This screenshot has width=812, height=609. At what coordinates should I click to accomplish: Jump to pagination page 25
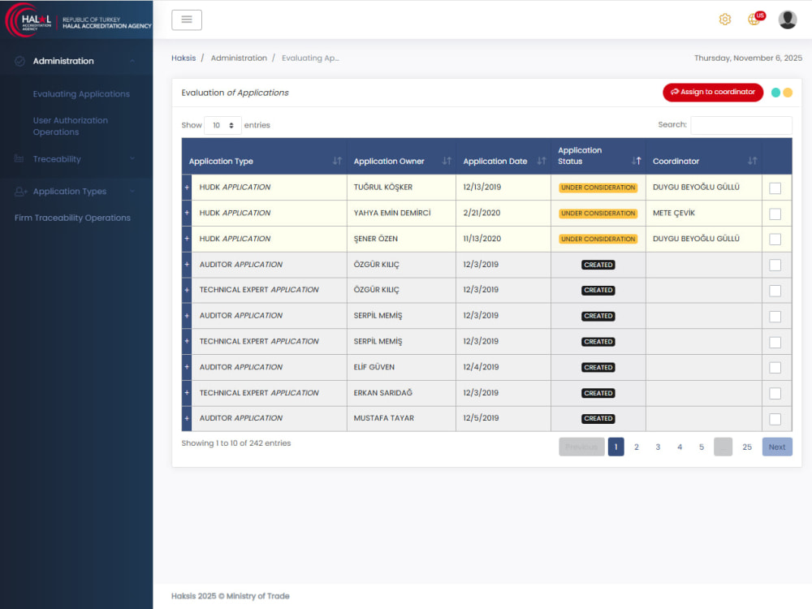click(x=747, y=447)
